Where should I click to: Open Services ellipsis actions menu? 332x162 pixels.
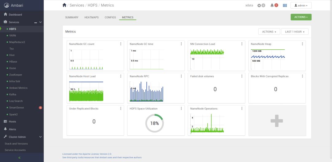point(36,22)
